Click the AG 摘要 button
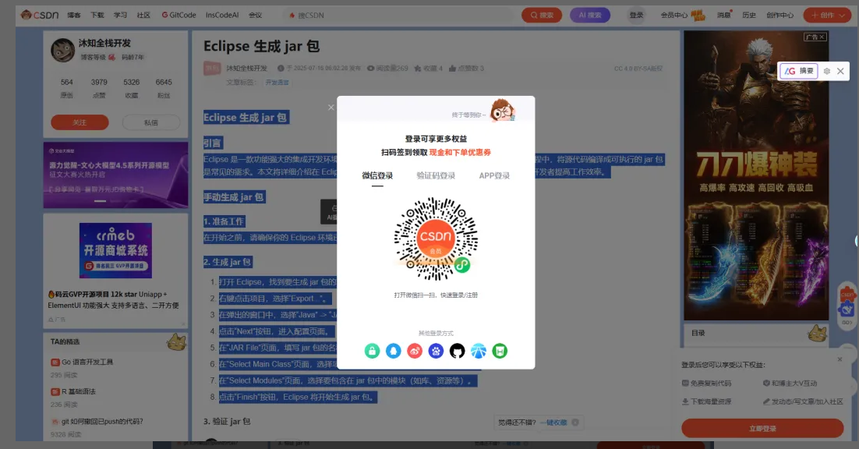Image resolution: width=859 pixels, height=449 pixels. (799, 71)
